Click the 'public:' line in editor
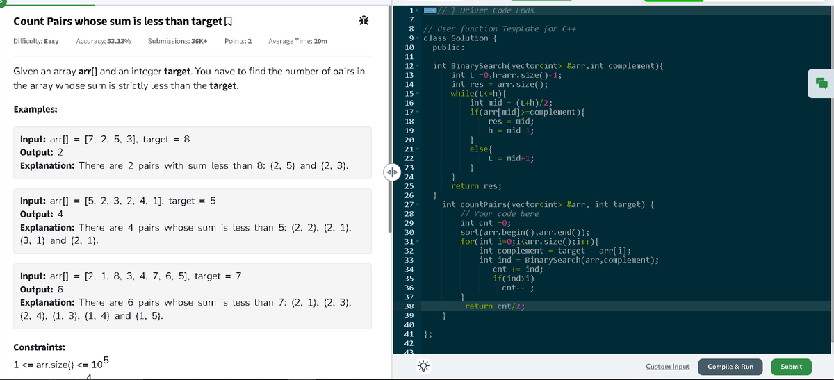 click(x=449, y=47)
